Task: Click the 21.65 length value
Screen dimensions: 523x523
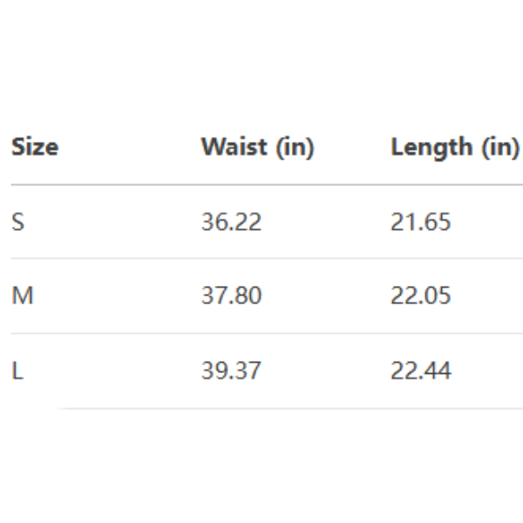Action: (x=421, y=222)
